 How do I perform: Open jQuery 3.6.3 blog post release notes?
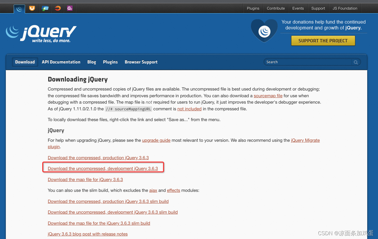coord(88,234)
